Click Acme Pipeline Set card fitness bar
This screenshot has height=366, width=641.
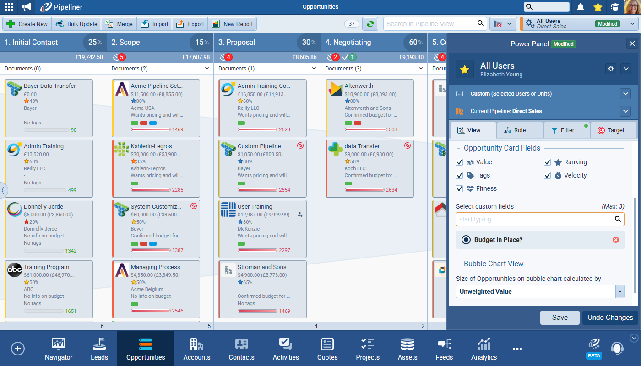pos(151,130)
